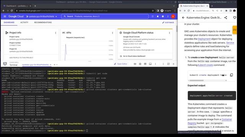This screenshot has width=245, height=137.
Task: Switch to the RECOMMENDATIONS tab
Action: [43, 22]
